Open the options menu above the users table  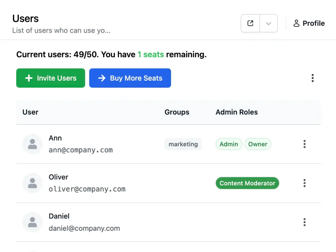point(312,78)
